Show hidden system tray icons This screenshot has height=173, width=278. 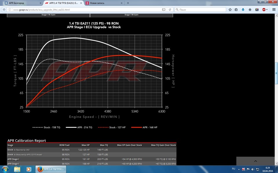click(239, 169)
